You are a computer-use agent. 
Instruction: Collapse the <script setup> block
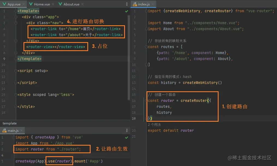(x=16, y=71)
